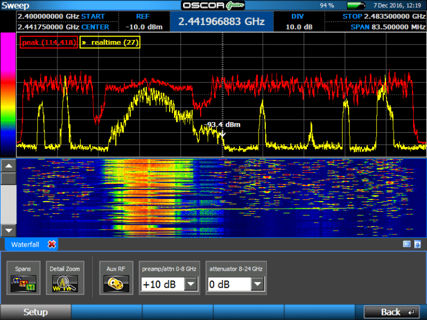Click the REF -10.0 dBm setting
This screenshot has width=427, height=320.
143,22
